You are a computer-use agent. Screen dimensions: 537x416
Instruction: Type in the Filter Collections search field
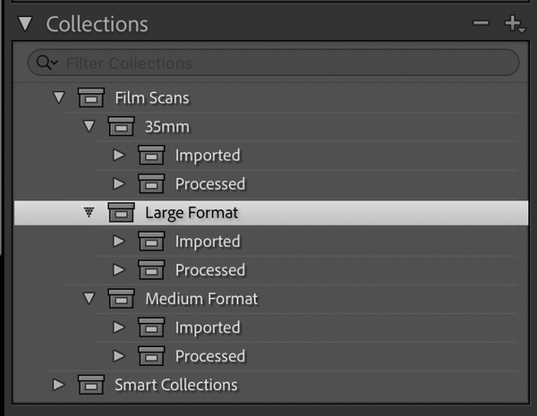click(x=268, y=63)
